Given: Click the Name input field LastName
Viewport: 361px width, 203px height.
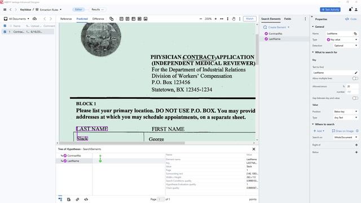Looking at the screenshot, I should pyautogui.click(x=339, y=34).
